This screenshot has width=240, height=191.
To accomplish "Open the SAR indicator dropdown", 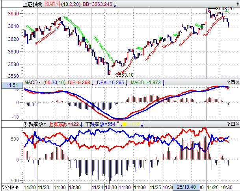I will [52, 4].
